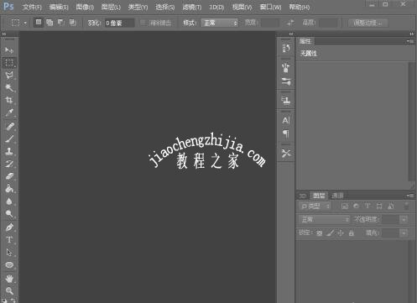The width and height of the screenshot is (417, 303).
Task: Open the Character panel icon
Action: [285, 121]
